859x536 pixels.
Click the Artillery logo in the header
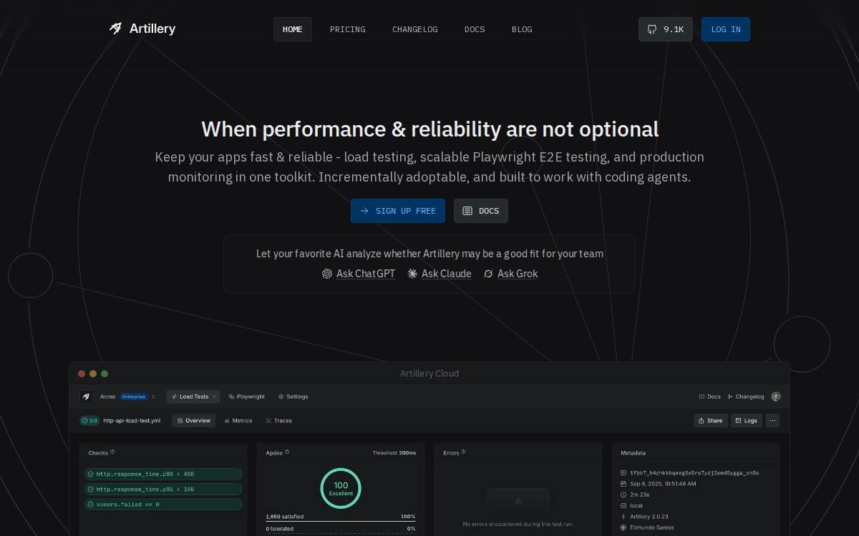tap(142, 29)
